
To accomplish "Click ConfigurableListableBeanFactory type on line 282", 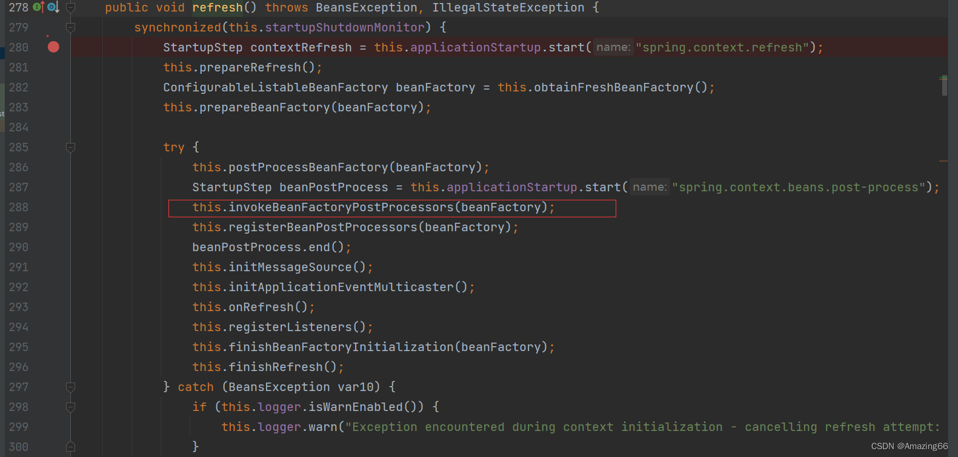I will [x=276, y=87].
